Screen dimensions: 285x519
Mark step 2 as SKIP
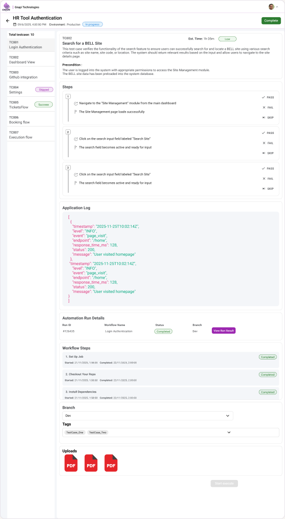coord(268,153)
